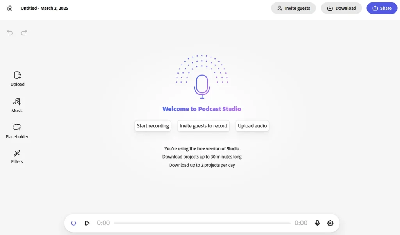The image size is (400, 235).
Task: Click the elapsed time display showing 0:00
Action: pos(103,223)
